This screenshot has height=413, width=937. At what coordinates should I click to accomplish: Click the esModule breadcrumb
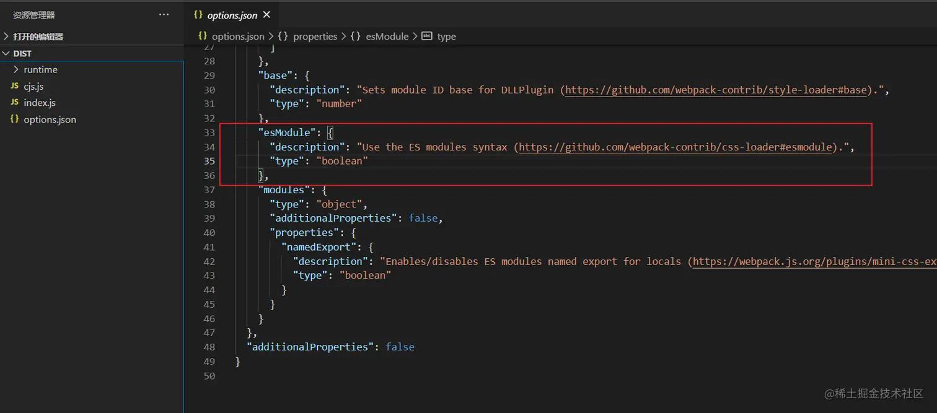[387, 37]
